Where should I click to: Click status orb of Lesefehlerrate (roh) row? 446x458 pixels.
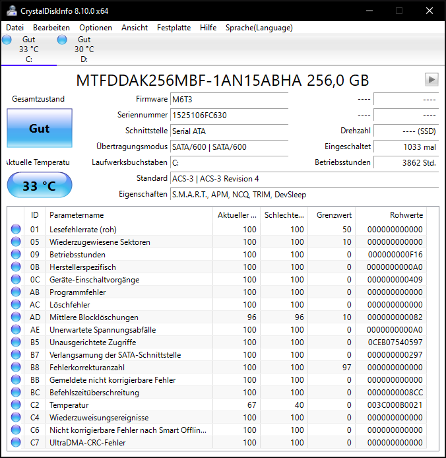16,229
